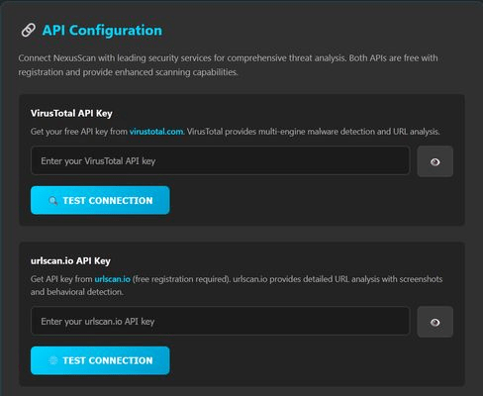Click the VirusTotal API Key label
This screenshot has width=483, height=396.
pos(71,114)
